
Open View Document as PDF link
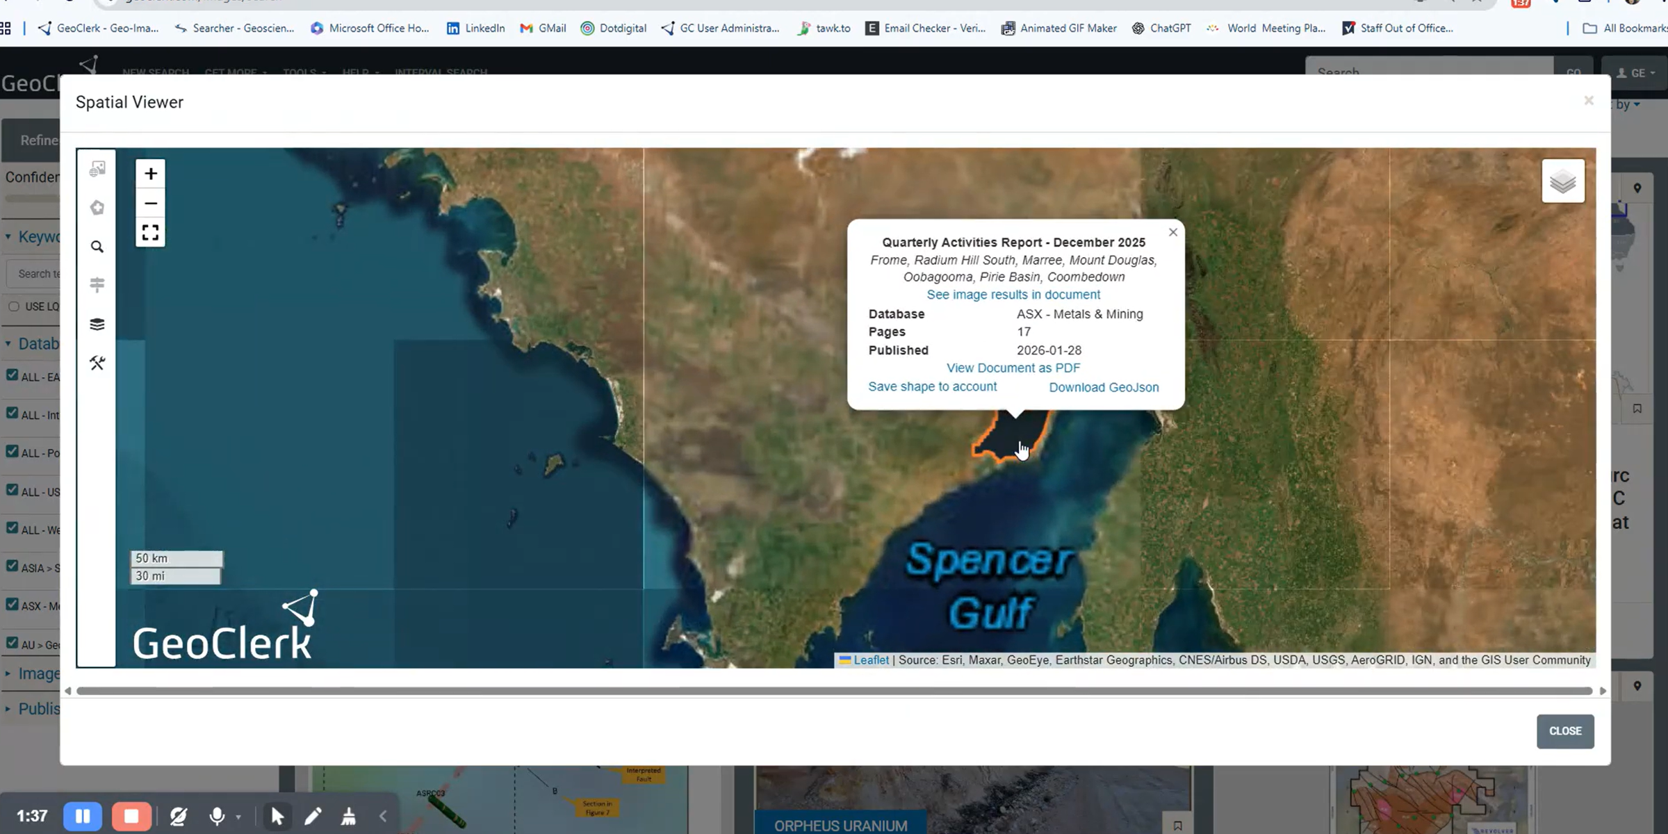1013,368
